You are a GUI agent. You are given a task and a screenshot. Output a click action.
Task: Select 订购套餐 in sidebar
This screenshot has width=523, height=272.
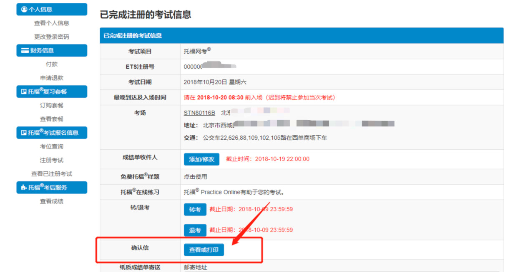tap(52, 106)
